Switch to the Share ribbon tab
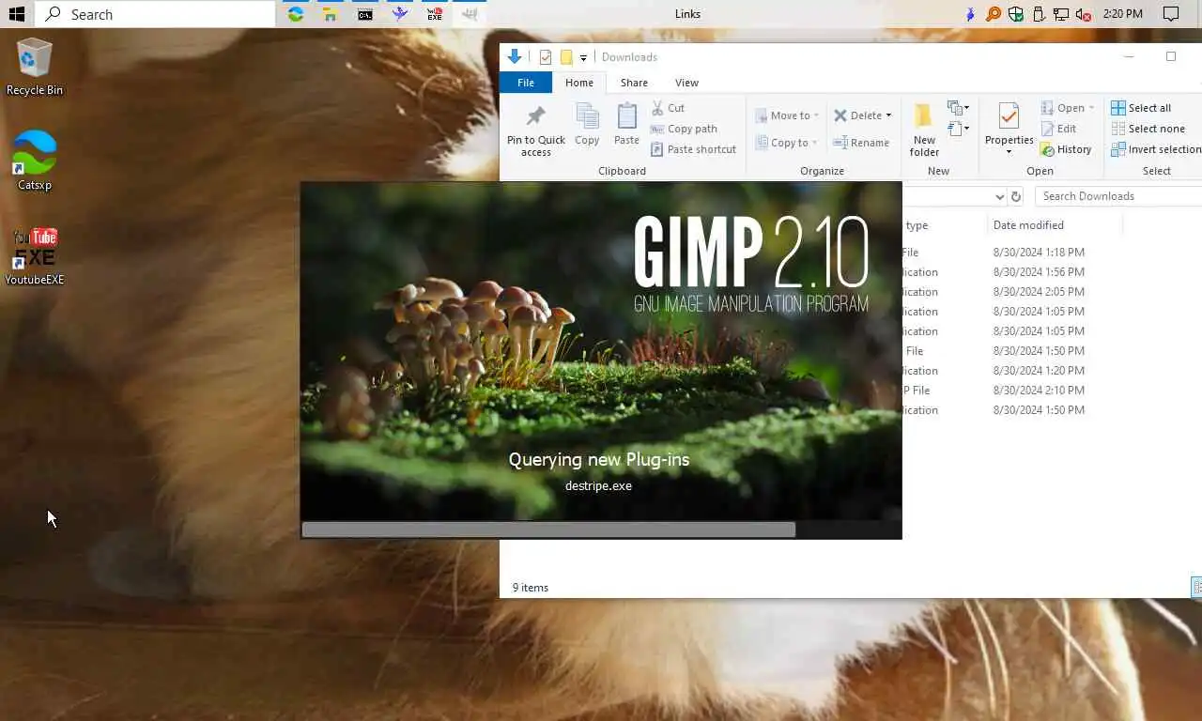Image resolution: width=1202 pixels, height=721 pixels. coord(634,83)
